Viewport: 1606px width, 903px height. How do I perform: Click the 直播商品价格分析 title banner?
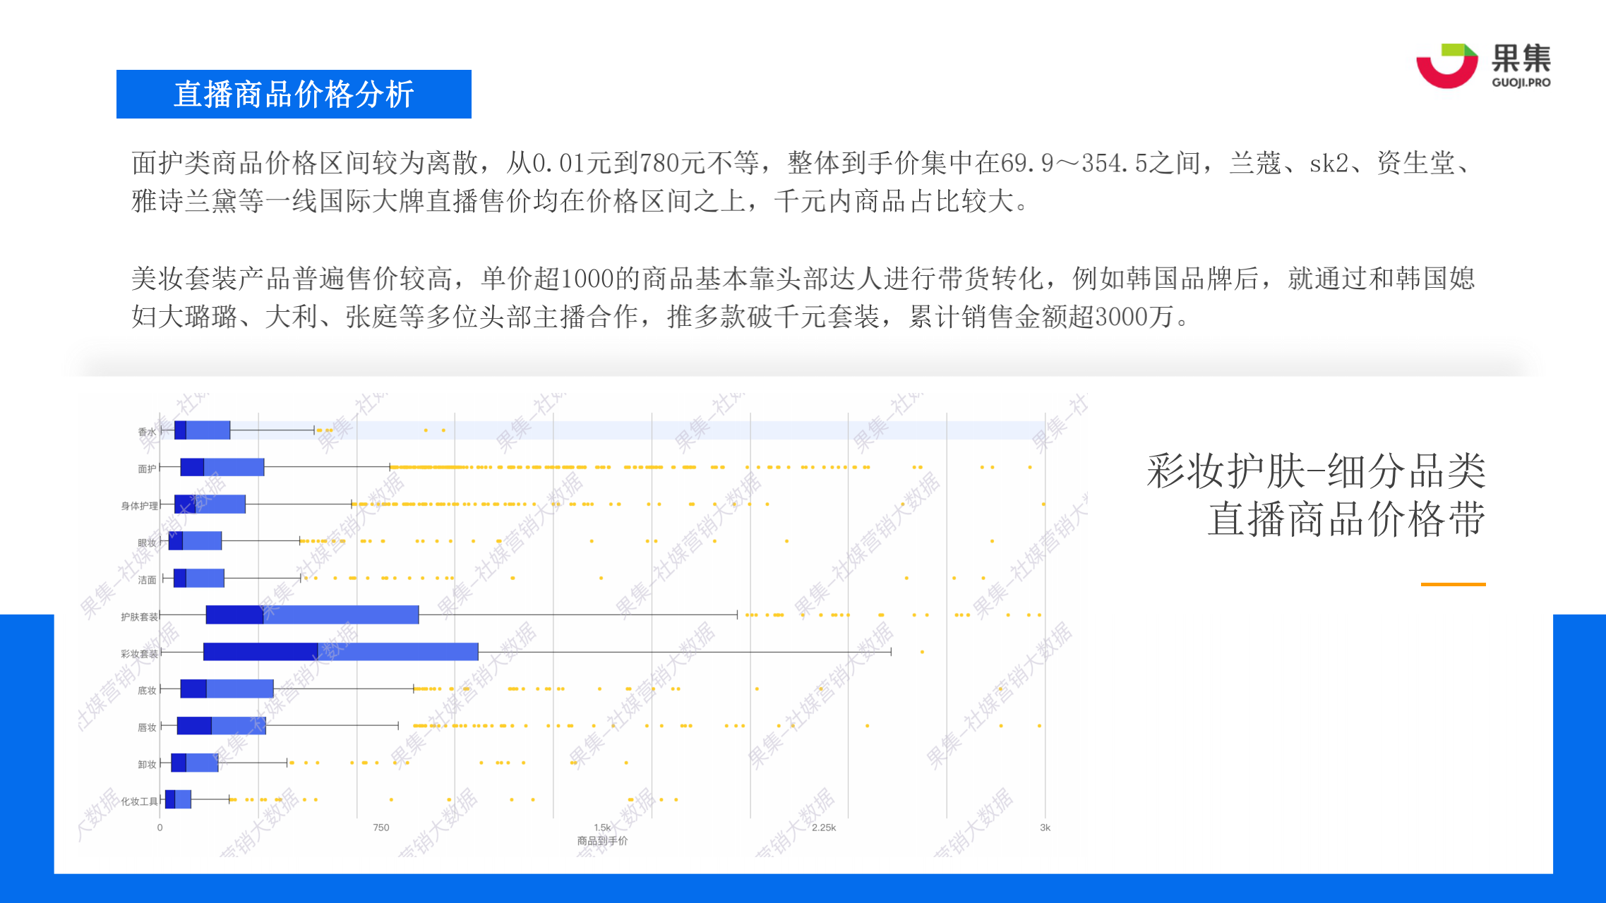click(294, 95)
